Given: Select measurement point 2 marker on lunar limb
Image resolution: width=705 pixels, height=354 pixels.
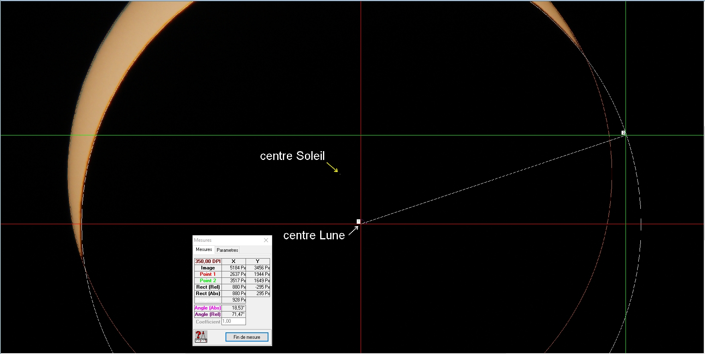Looking at the screenshot, I should (x=624, y=133).
